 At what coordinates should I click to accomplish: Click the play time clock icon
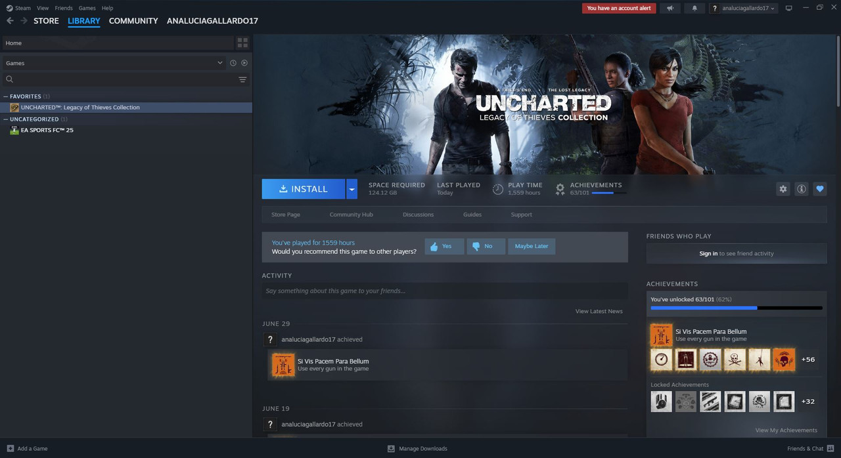point(498,189)
